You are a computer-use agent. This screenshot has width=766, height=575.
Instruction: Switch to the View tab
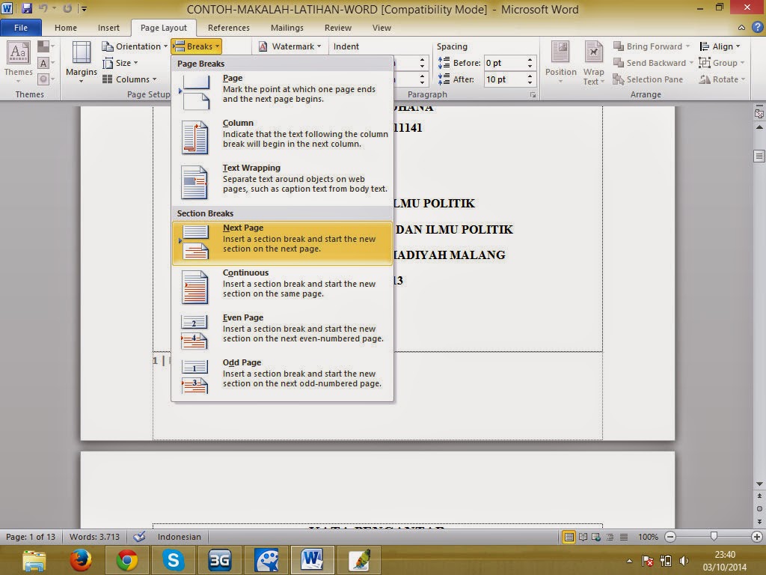point(382,28)
